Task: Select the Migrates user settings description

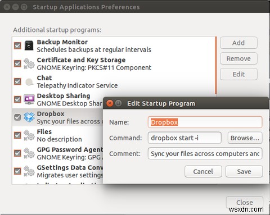Action: (70, 175)
